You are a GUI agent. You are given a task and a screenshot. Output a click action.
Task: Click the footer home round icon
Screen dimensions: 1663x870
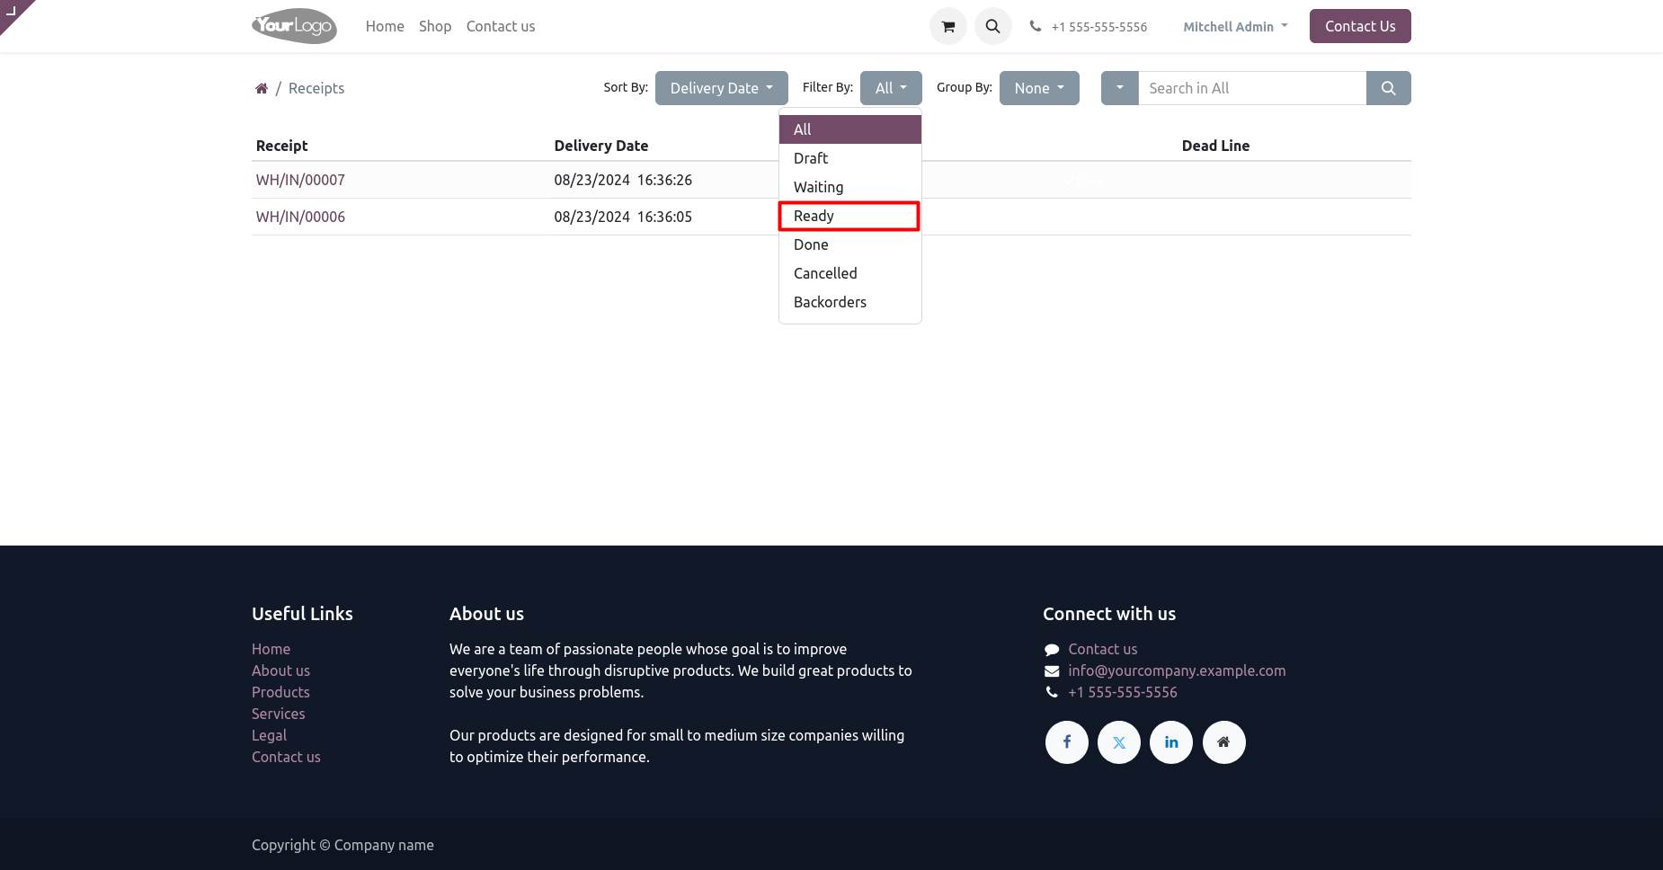click(x=1223, y=742)
